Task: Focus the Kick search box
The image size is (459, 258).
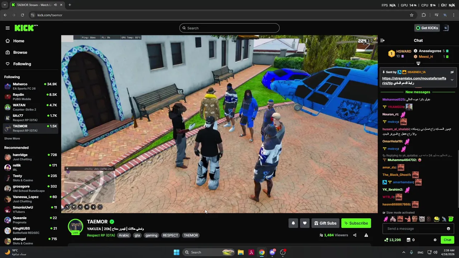Action: pyautogui.click(x=229, y=28)
